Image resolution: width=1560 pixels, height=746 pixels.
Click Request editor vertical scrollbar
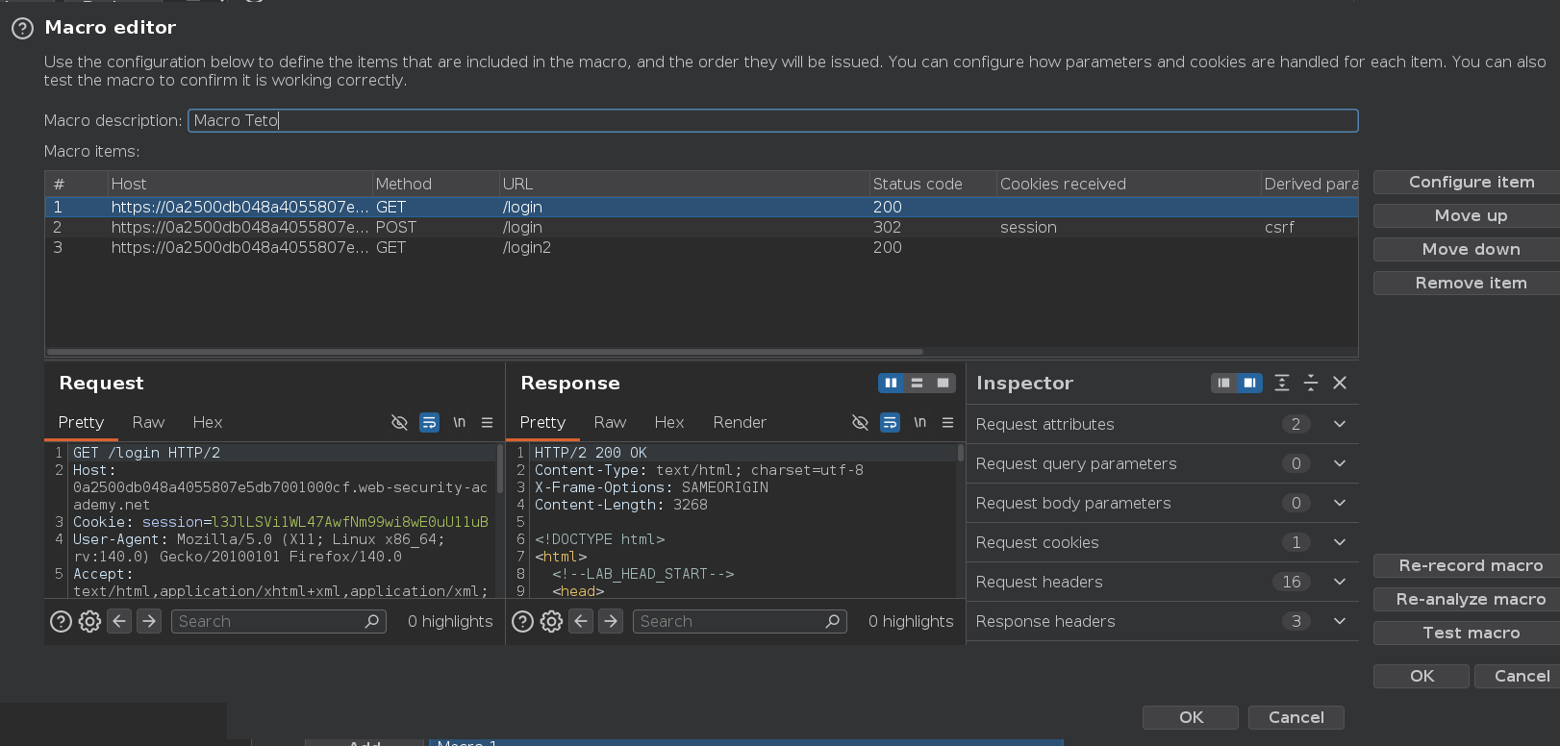point(500,468)
